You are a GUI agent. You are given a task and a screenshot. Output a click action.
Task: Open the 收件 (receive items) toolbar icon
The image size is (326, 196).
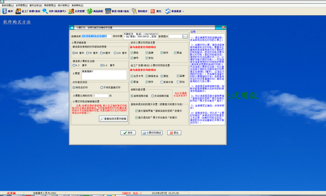(x=5, y=11)
